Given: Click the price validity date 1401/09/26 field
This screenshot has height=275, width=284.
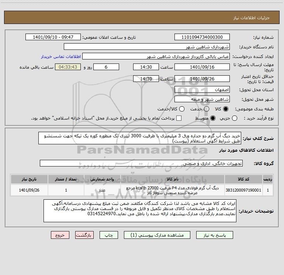Looking at the screenshot, I should tap(202, 79).
